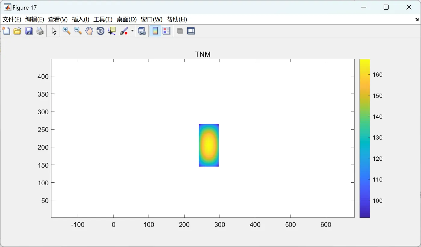The height and width of the screenshot is (247, 421).
Task: Click the y-axis tick label 250
Action: tap(43, 130)
